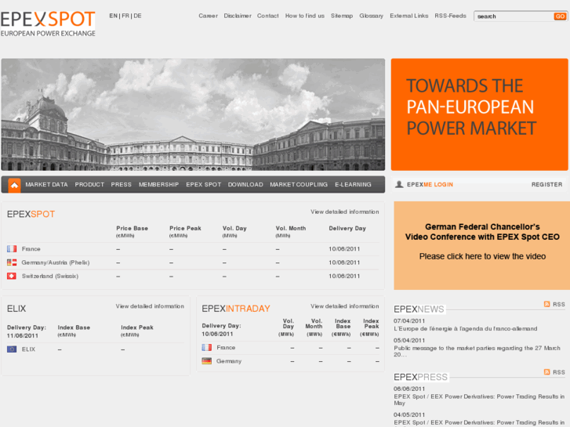Click the 'Price Peak' column header
570x427 pixels.
185,228
